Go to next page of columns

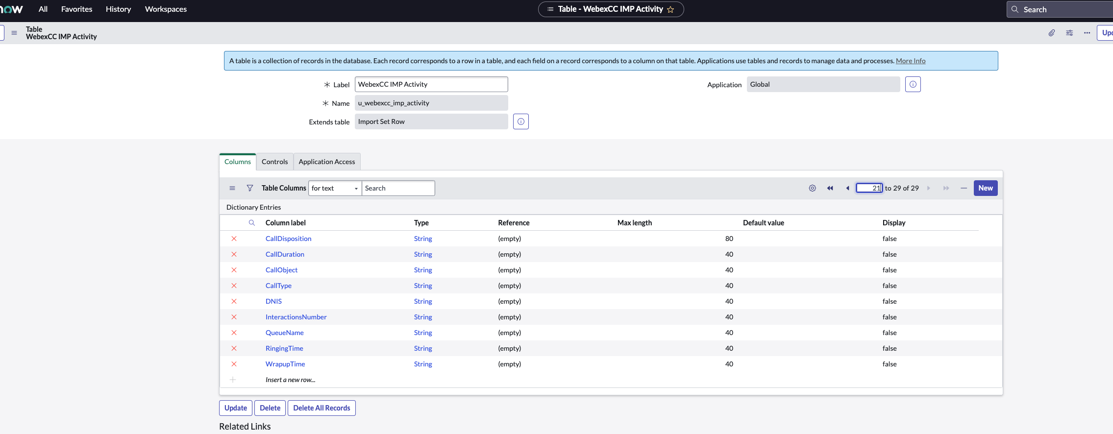[x=928, y=188]
